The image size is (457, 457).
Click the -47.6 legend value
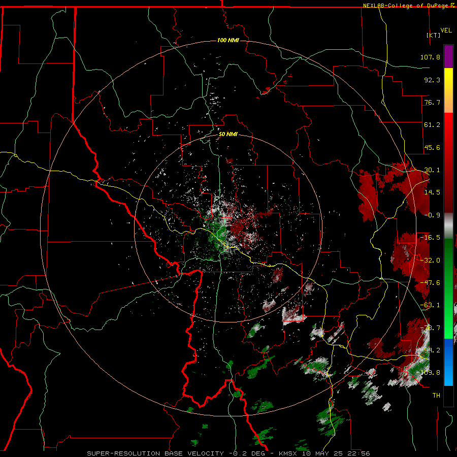430,283
